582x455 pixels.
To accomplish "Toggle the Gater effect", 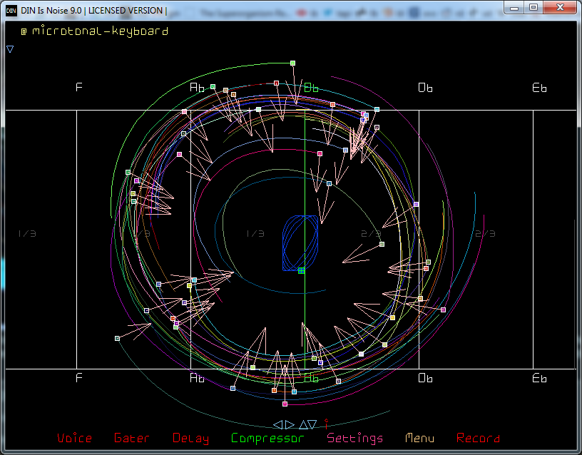I will coord(132,439).
